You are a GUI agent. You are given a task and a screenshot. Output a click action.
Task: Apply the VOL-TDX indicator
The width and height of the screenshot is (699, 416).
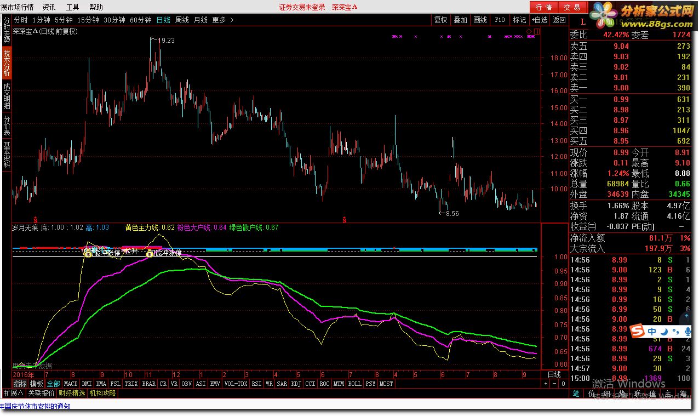236,384
